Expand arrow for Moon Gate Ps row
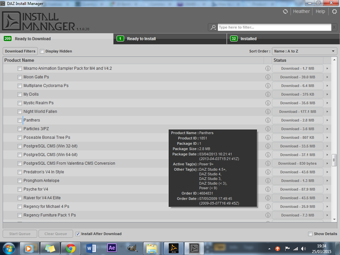The image size is (340, 255). 327,77
